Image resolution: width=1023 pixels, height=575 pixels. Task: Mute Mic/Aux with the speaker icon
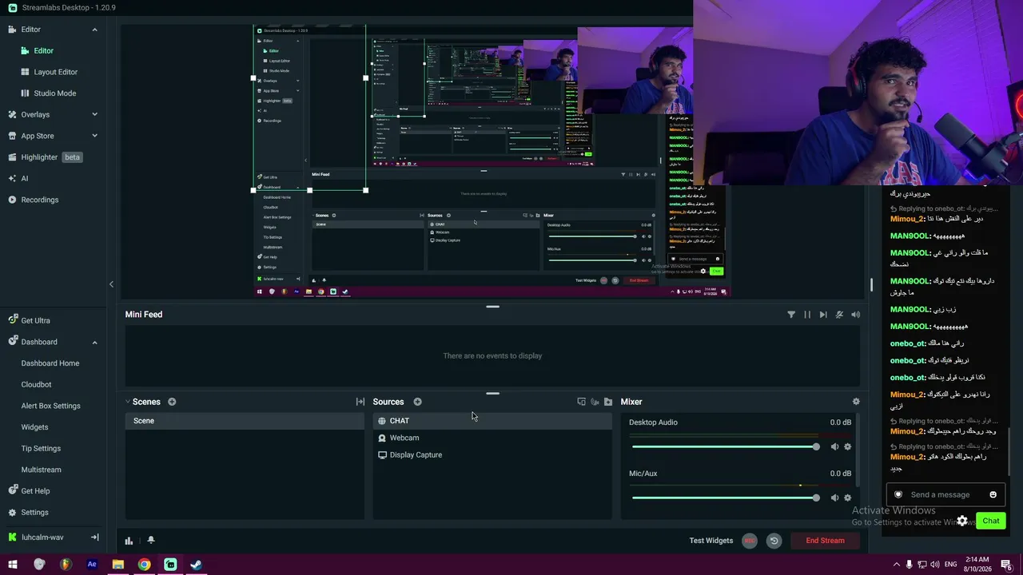pyautogui.click(x=834, y=498)
